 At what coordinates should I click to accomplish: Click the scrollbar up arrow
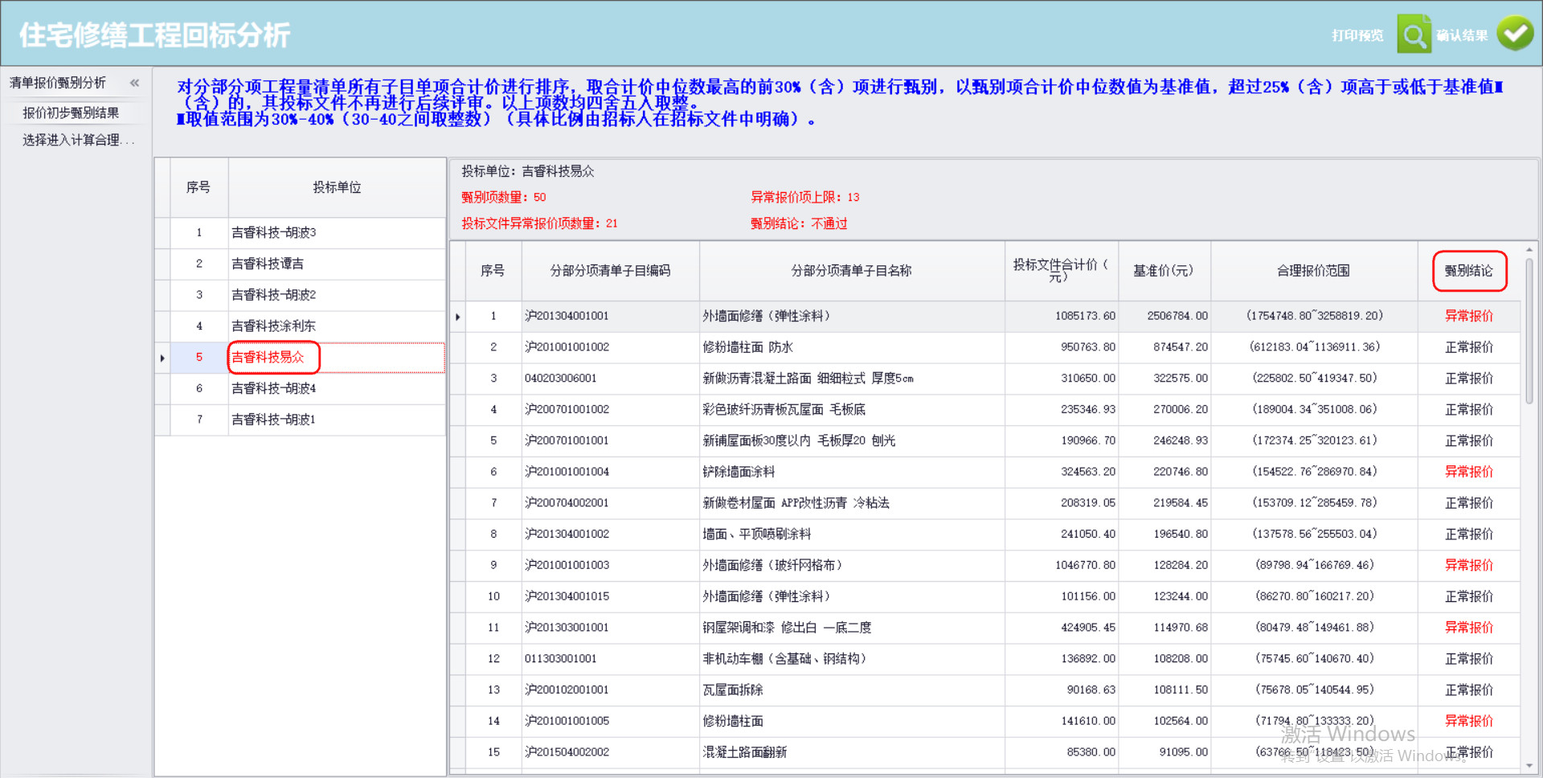[x=1529, y=248]
